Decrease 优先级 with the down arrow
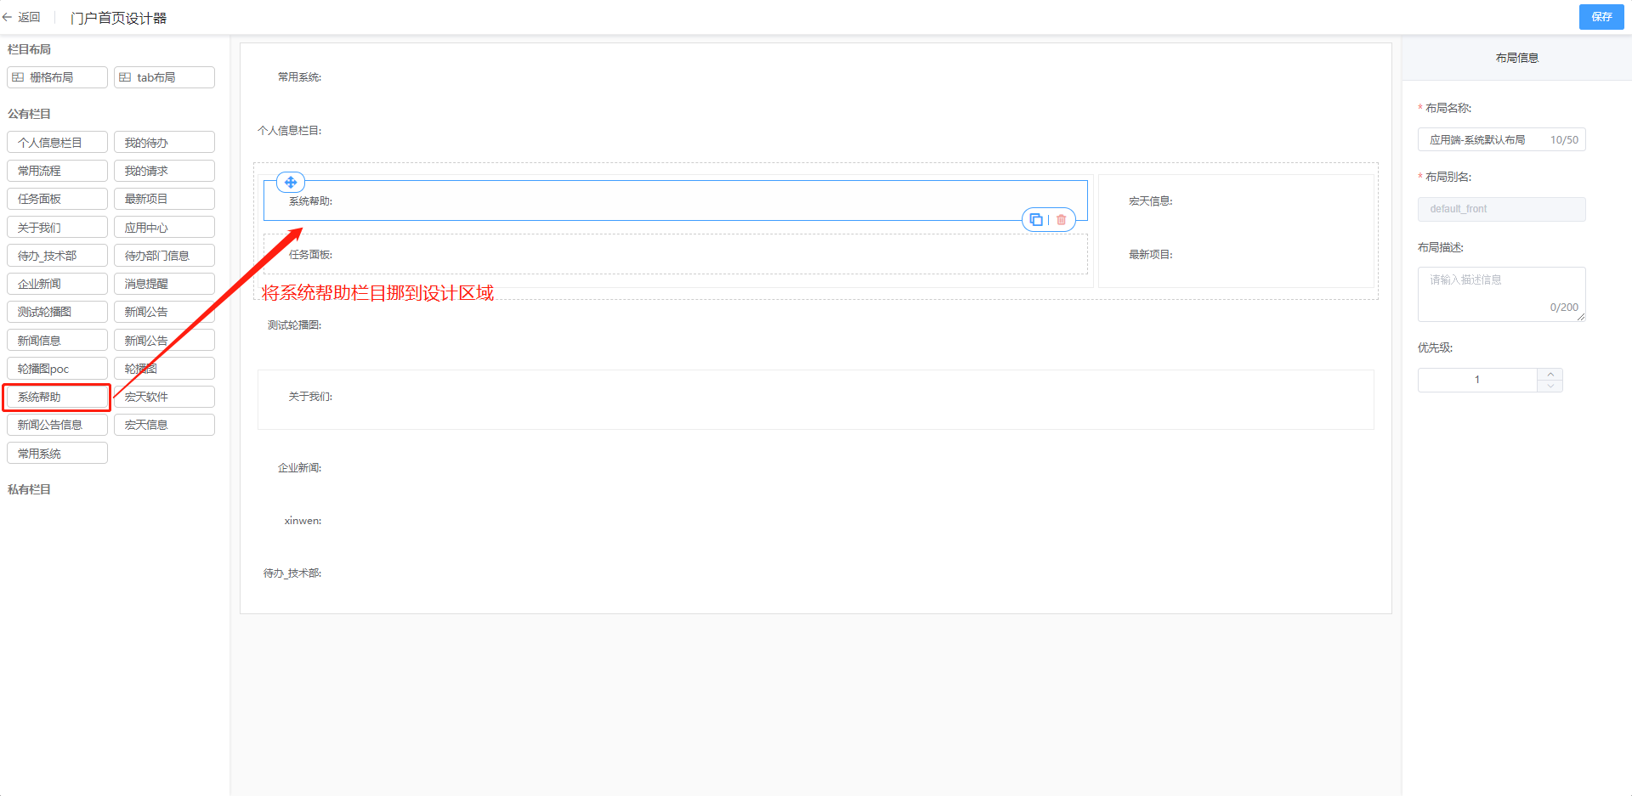The image size is (1632, 796). tap(1550, 386)
